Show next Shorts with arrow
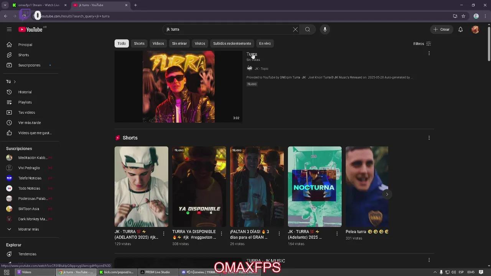The height and width of the screenshot is (276, 491). (387, 194)
